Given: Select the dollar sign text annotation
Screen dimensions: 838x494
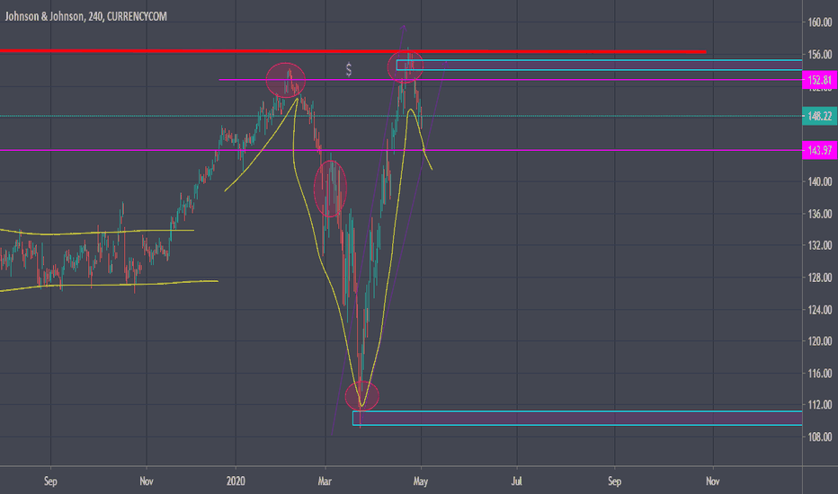Looking at the screenshot, I should pyautogui.click(x=349, y=69).
